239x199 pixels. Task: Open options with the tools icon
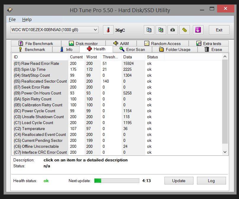pos(185,30)
